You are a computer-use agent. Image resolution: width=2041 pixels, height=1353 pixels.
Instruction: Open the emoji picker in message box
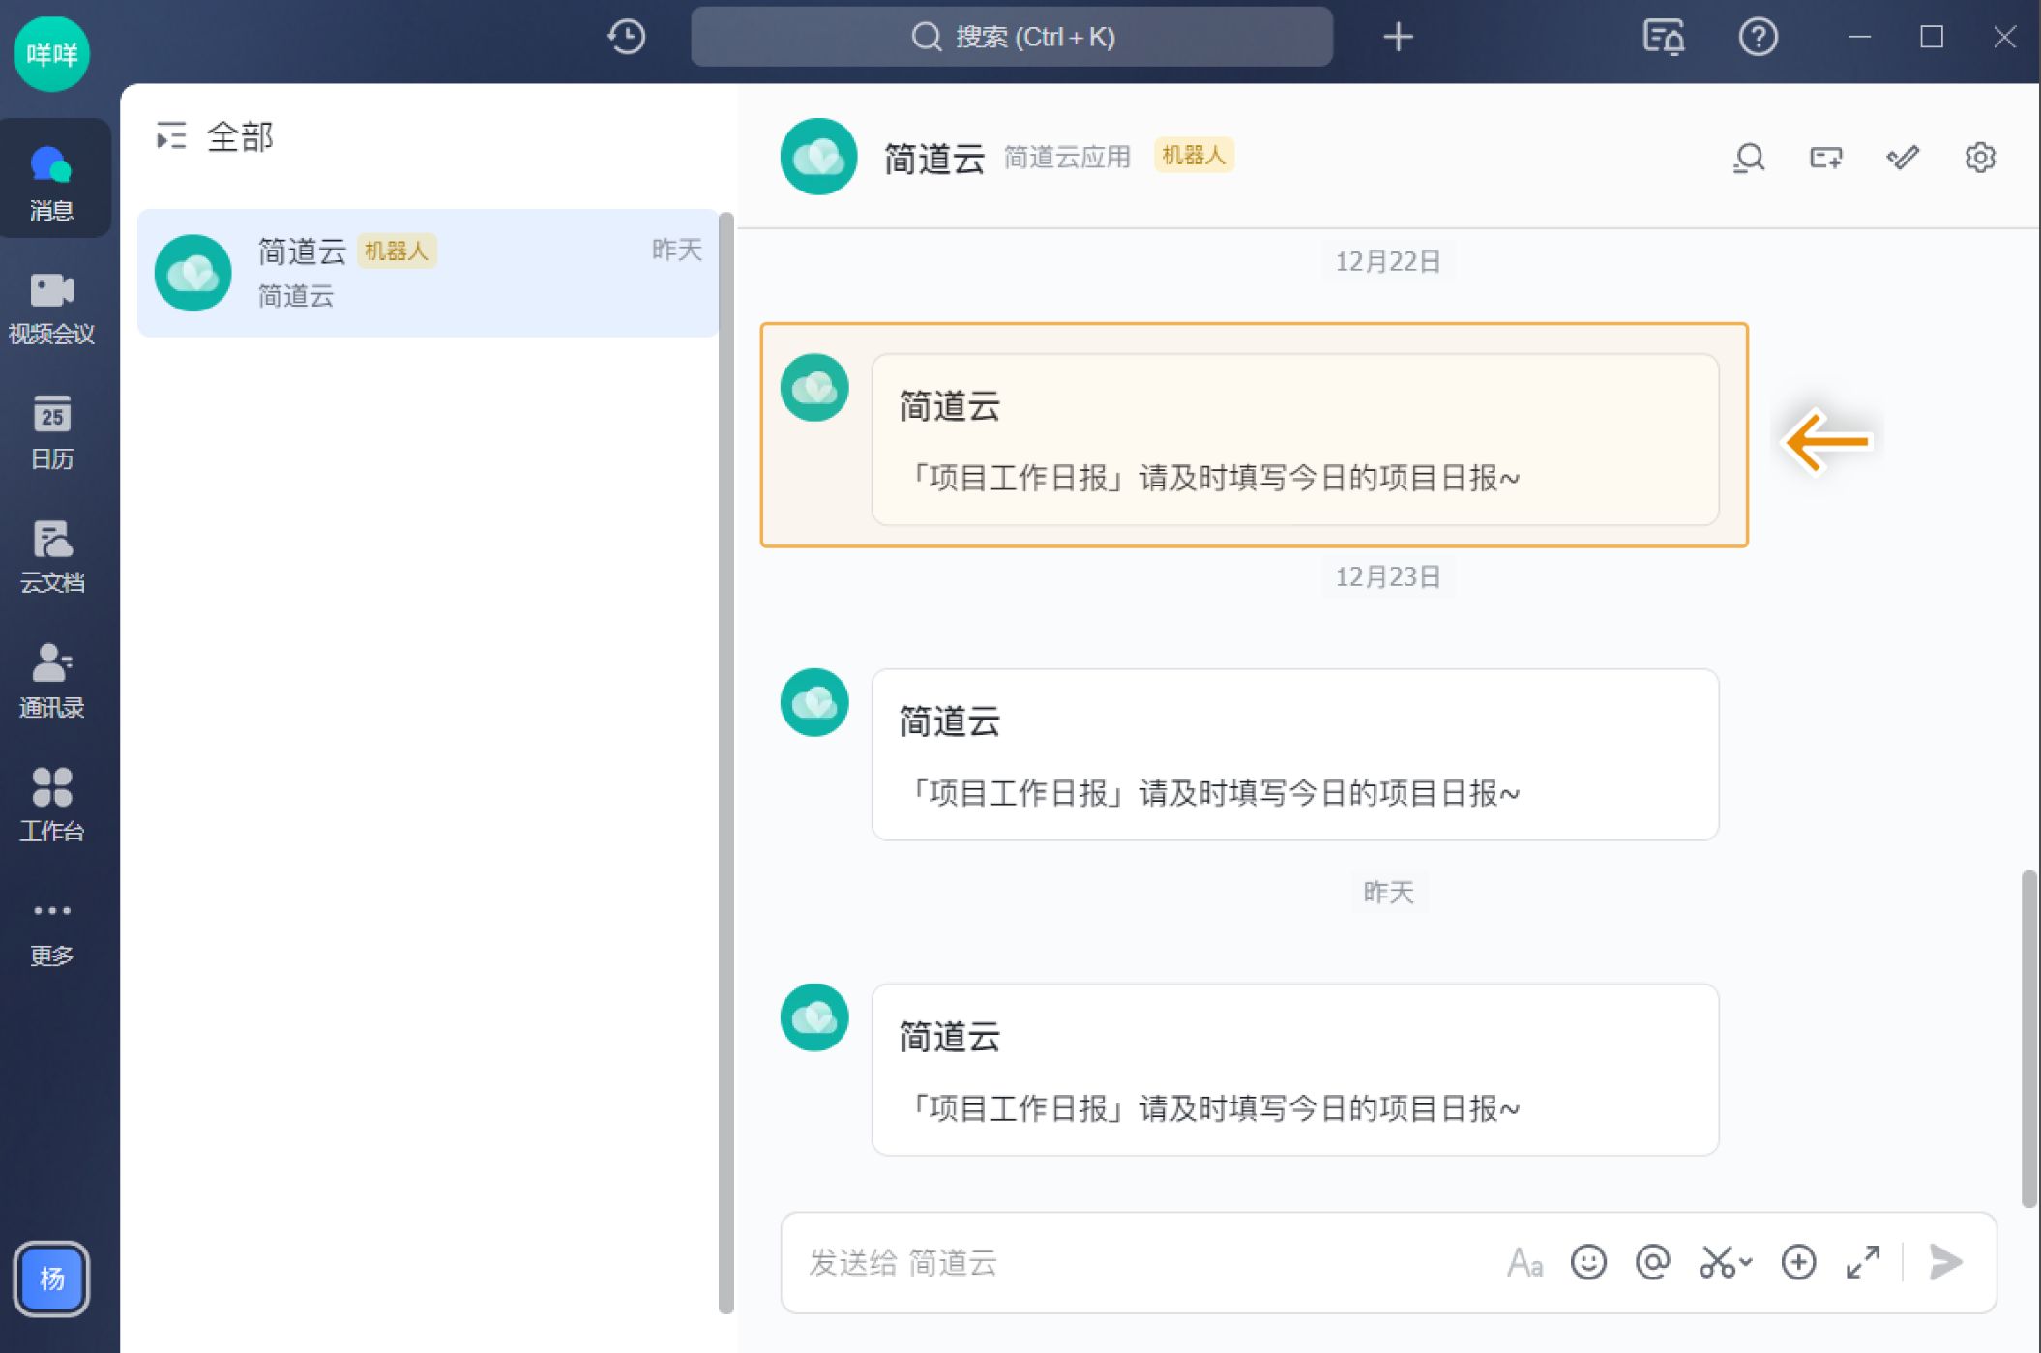(x=1588, y=1262)
